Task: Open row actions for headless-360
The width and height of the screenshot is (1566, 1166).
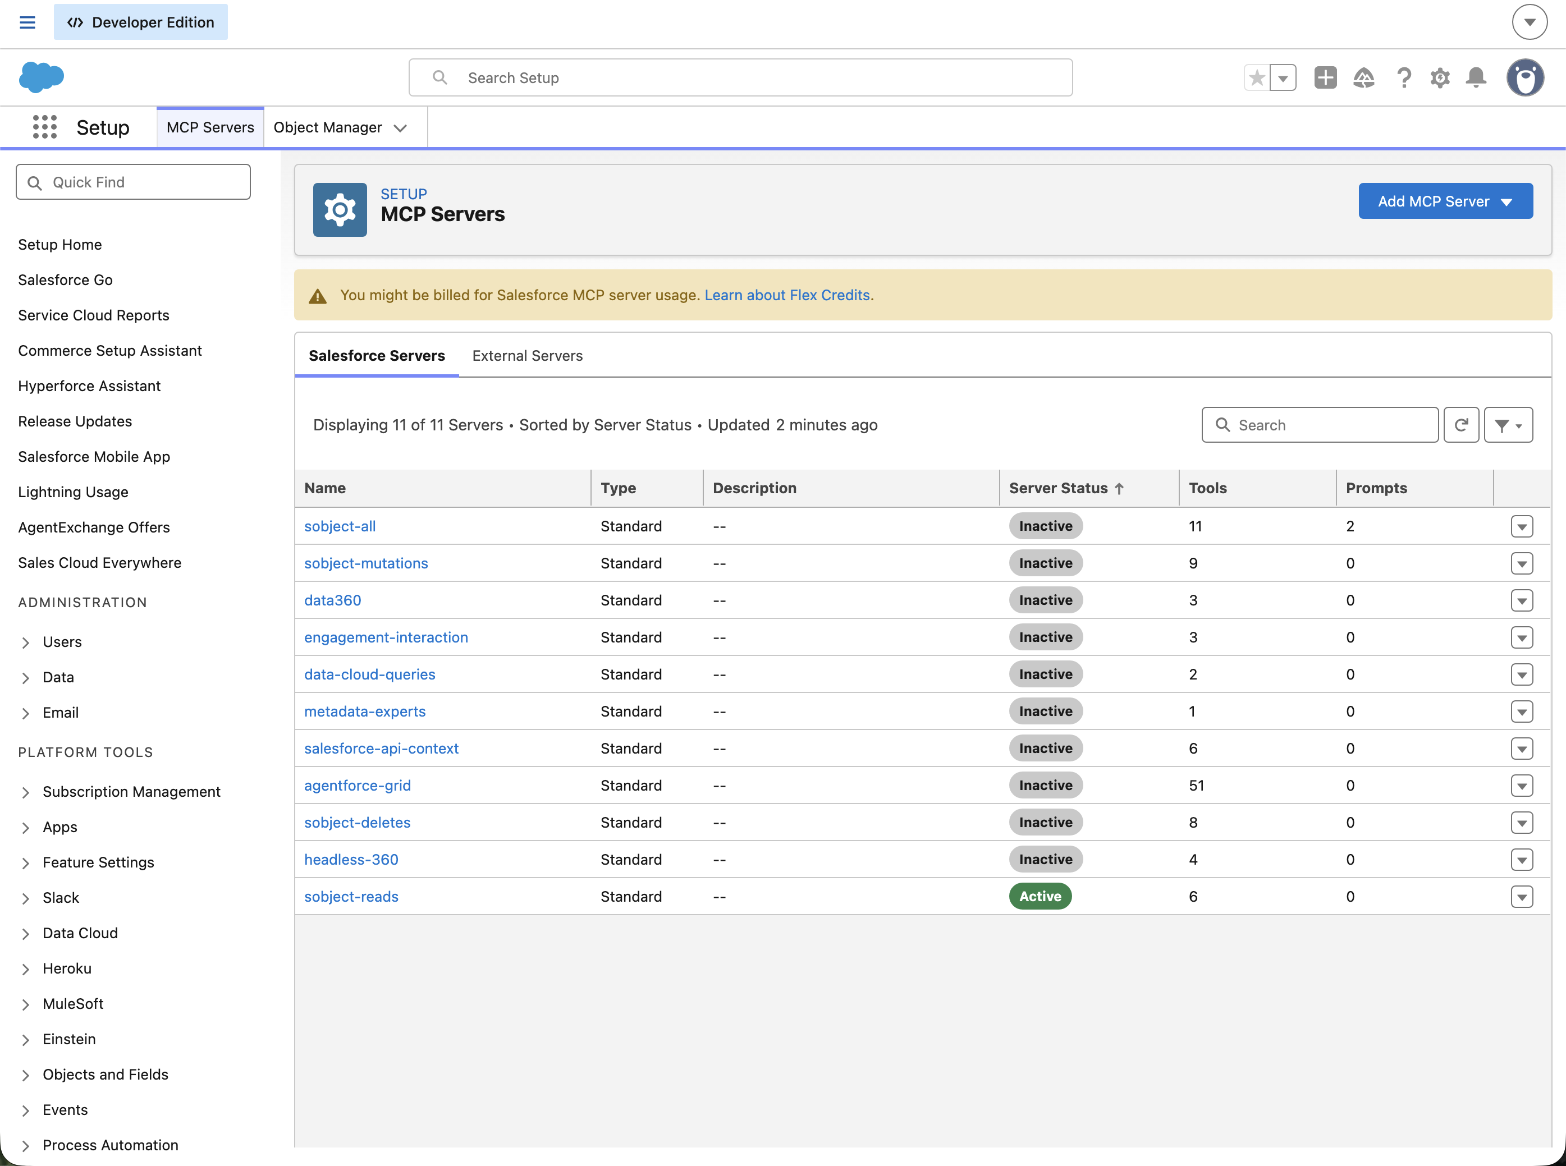Action: point(1522,860)
